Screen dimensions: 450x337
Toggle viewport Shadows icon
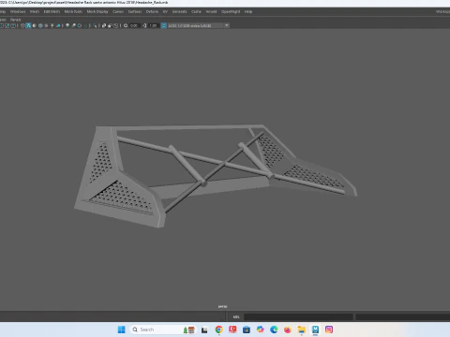point(58,25)
